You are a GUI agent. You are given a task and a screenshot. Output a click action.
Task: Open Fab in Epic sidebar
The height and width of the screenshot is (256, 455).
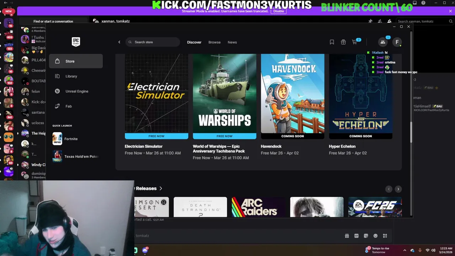[x=76, y=106]
